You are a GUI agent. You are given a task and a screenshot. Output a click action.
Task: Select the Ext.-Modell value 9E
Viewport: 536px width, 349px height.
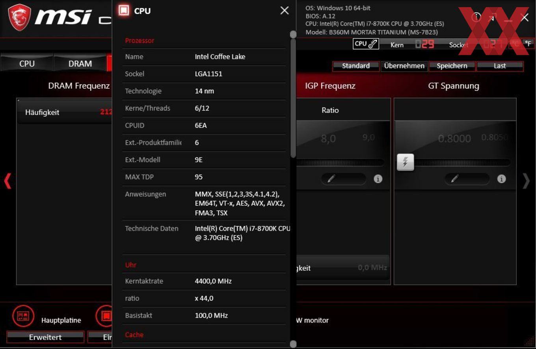[x=199, y=160]
